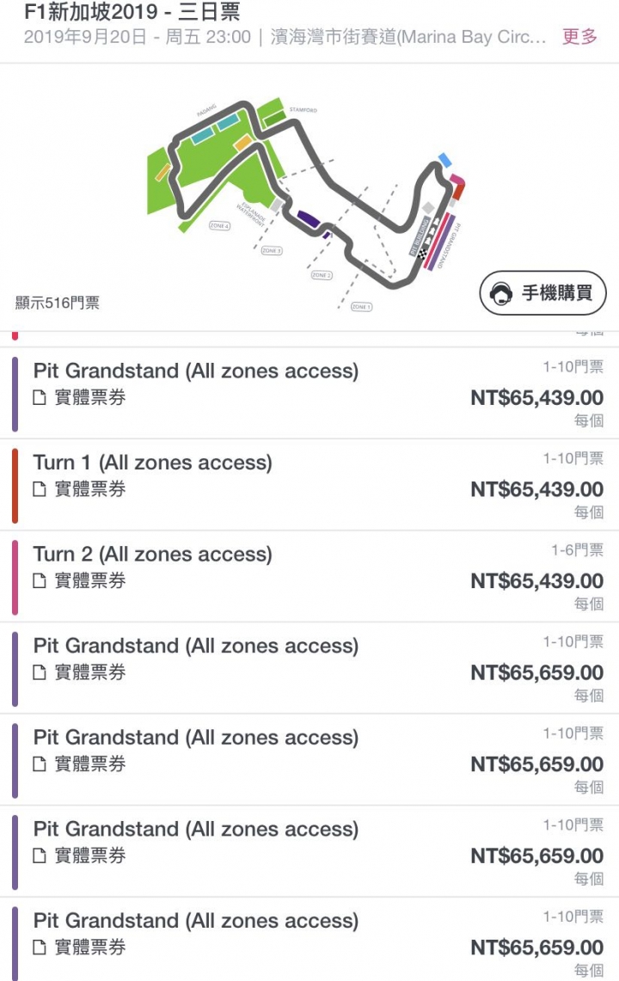Click the blue grandstand block on circuit map

pyautogui.click(x=444, y=160)
